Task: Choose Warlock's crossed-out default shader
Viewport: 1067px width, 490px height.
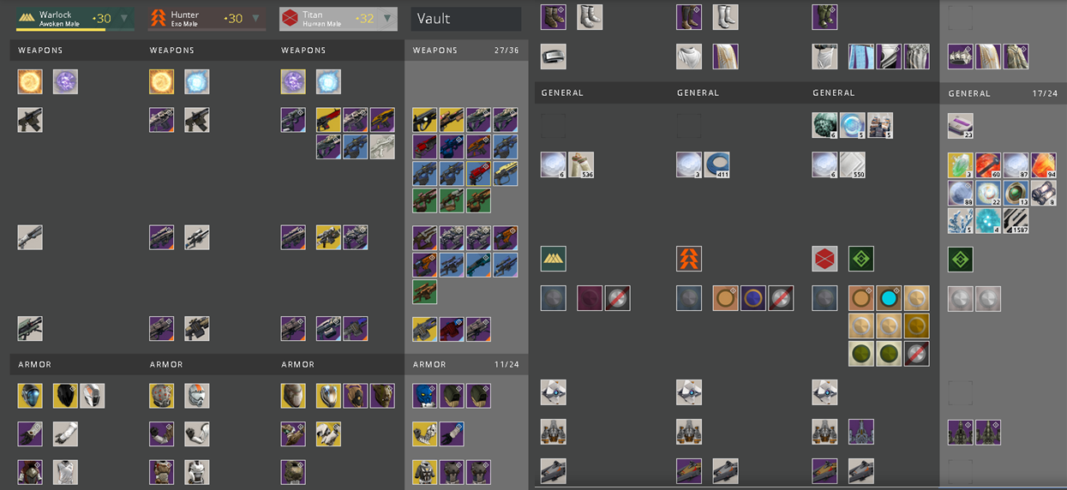Action: click(617, 298)
